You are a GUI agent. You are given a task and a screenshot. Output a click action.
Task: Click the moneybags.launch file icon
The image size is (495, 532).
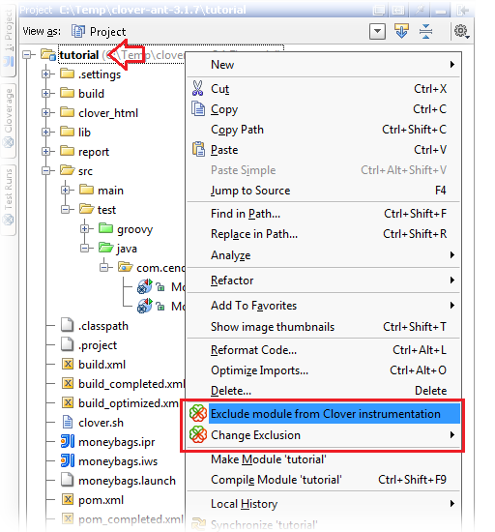coord(67,480)
